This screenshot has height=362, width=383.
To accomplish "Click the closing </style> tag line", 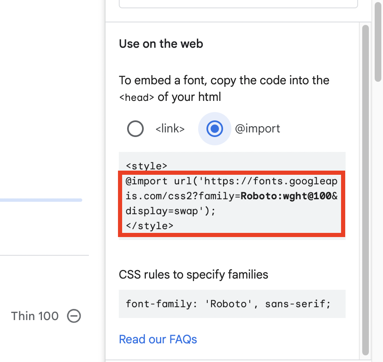I will [x=150, y=226].
